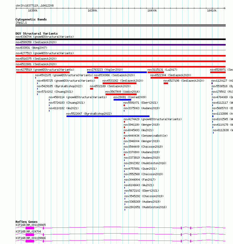
Task: Click nsv2802382 (Huddleston2016) label
Action: [145, 163]
